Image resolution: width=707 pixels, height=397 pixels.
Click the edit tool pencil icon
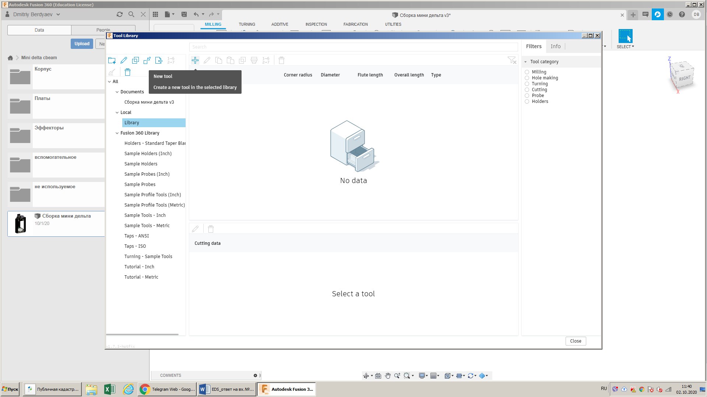(x=207, y=60)
